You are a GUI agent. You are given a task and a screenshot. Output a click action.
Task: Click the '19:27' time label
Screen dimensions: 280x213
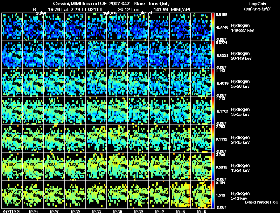[54, 212]
